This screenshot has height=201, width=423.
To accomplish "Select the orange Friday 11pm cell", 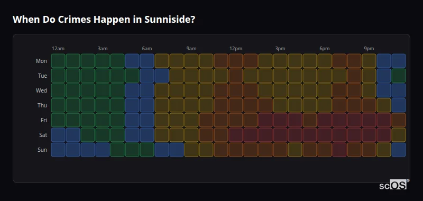I will [399, 120].
